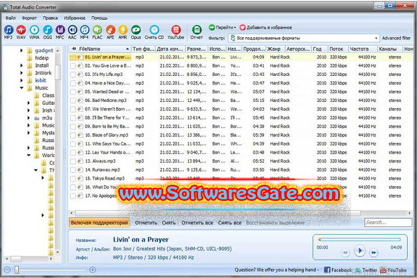Open Facebook link in status bar
This screenshot has height=278, width=417.
338,270
